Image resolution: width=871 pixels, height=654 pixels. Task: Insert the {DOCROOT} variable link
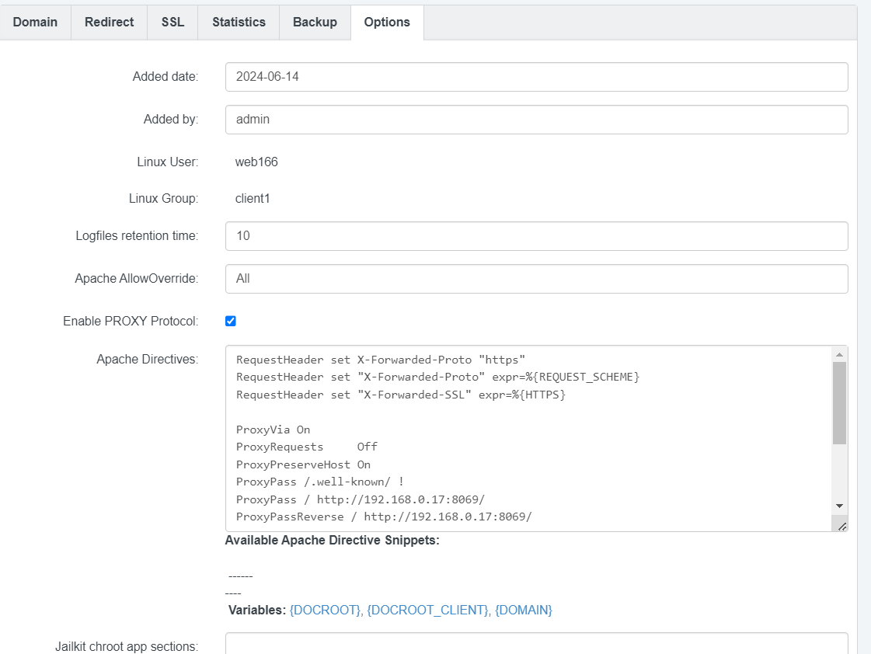325,611
